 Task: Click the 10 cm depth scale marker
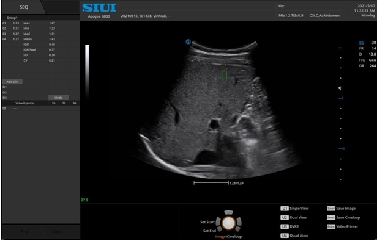coord(342,149)
